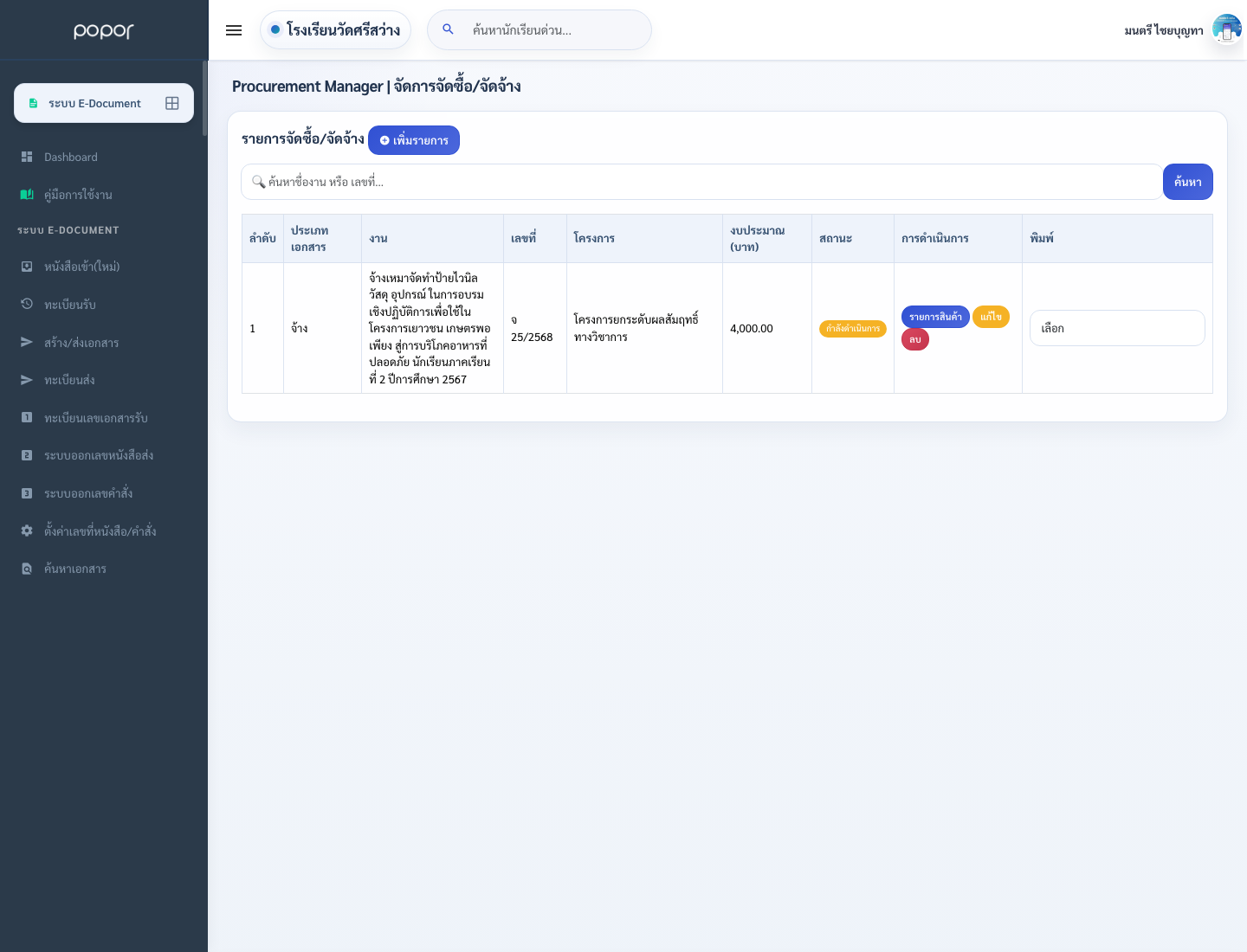Screen dimensions: 1247x952
Task: Click the ตั้งค่าเลขที่หนังสือ/คำสั่ง gear icon
Action: [x=27, y=531]
